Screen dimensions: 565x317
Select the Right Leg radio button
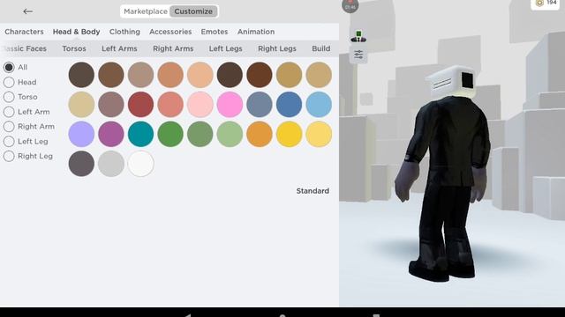click(x=9, y=156)
